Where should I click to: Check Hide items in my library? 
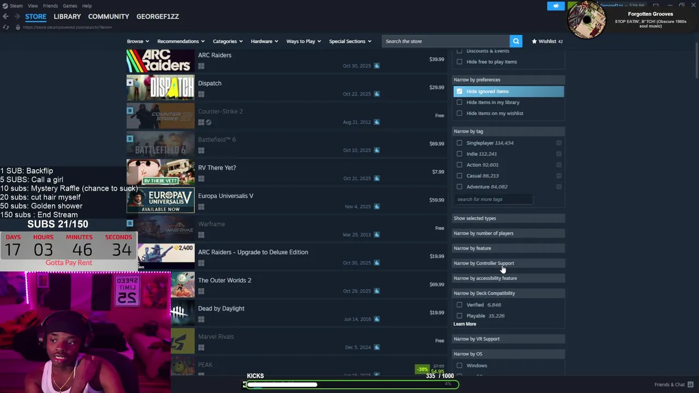(459, 102)
